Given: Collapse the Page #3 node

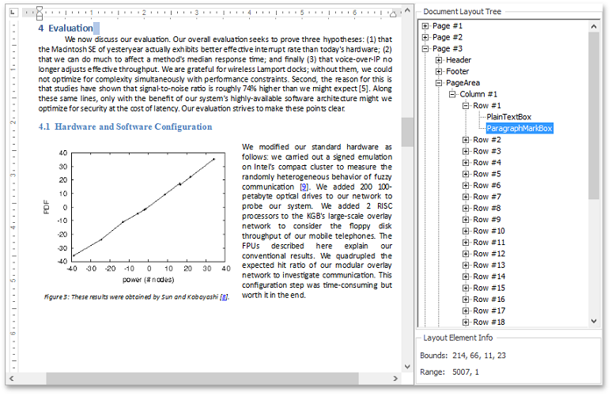Looking at the screenshot, I should click(425, 49).
